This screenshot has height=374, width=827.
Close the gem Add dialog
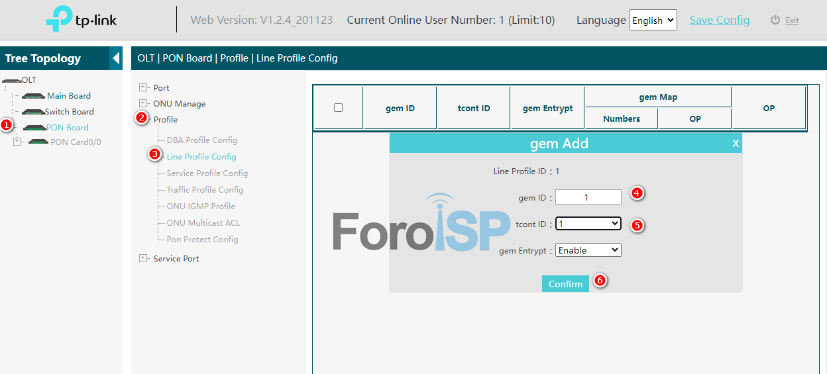(735, 144)
